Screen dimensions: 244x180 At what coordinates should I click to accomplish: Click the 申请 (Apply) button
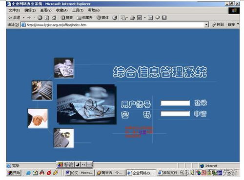[x=200, y=114]
